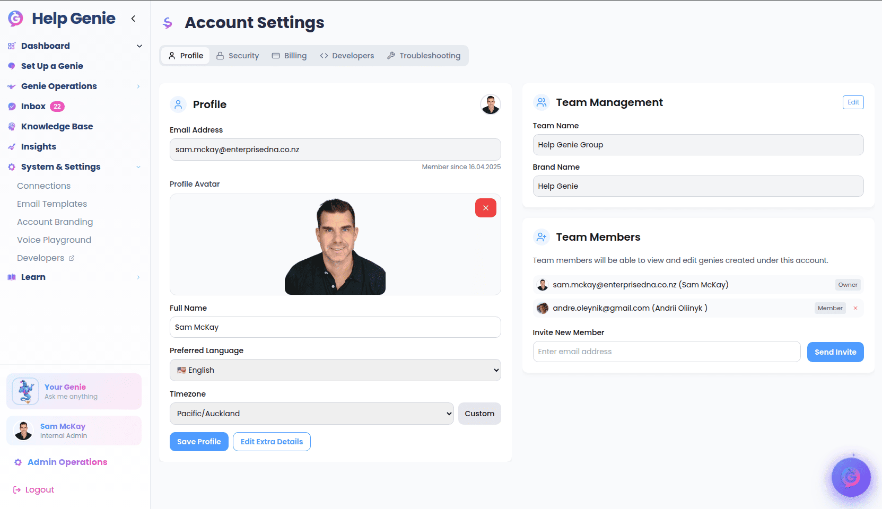The height and width of the screenshot is (509, 882).
Task: Switch to the Security tab
Action: click(x=238, y=56)
